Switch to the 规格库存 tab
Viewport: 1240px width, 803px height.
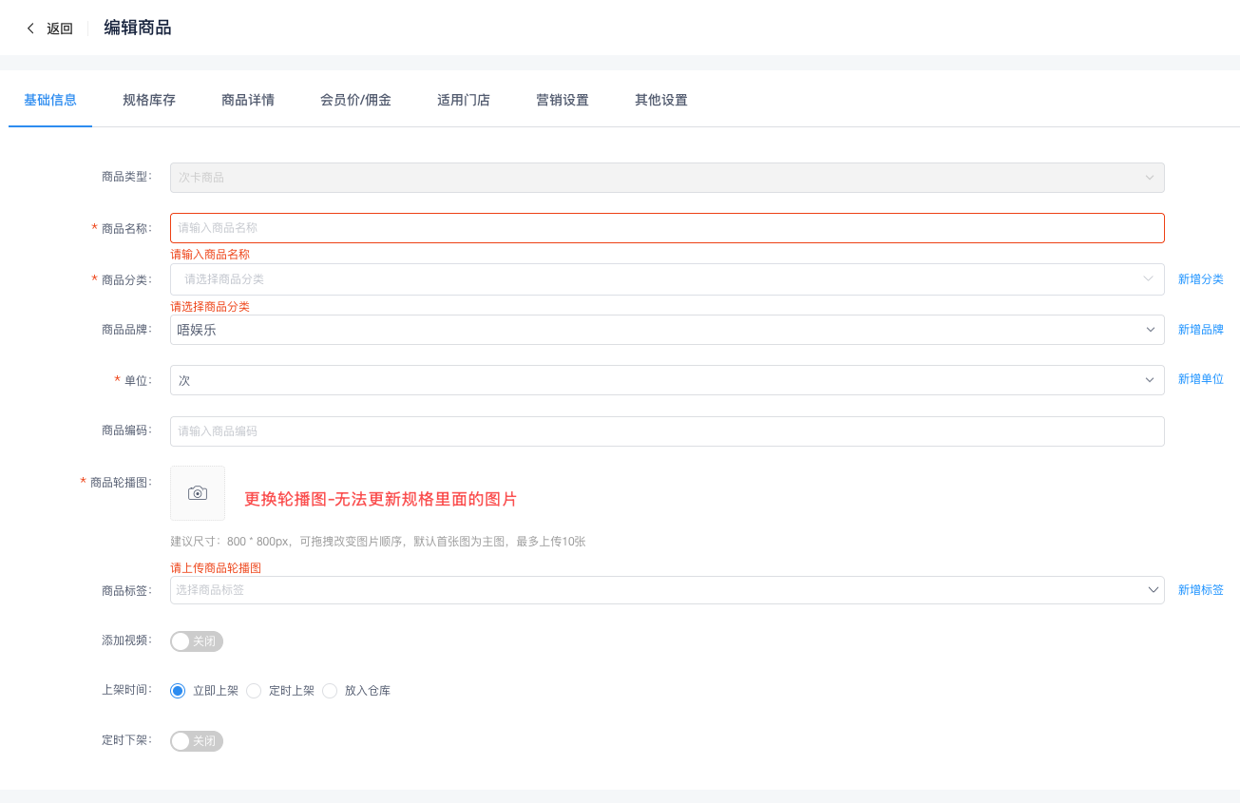click(148, 99)
